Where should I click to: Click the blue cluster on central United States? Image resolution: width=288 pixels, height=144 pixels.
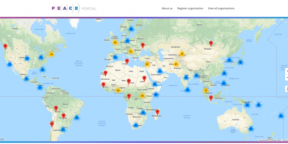(x=27, y=59)
